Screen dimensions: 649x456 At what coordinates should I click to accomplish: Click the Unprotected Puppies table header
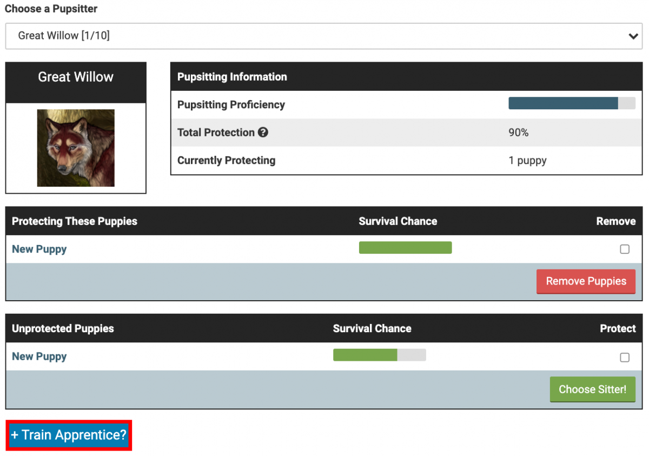(x=63, y=328)
